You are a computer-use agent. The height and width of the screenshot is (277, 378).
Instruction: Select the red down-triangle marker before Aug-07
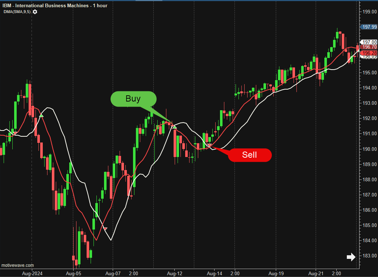click(105, 228)
